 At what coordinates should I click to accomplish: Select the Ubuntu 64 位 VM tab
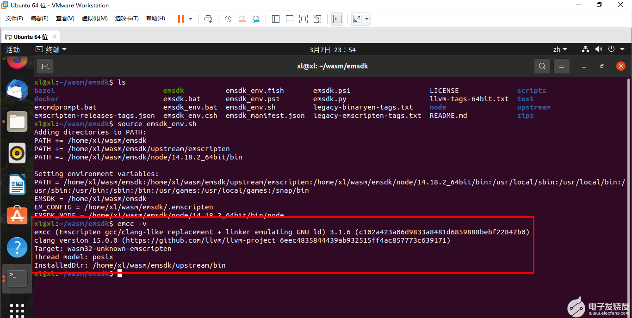point(31,37)
